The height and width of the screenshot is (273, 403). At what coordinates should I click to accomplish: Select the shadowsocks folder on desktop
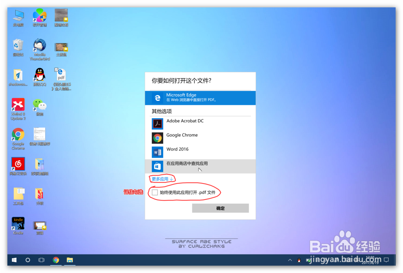[18, 78]
